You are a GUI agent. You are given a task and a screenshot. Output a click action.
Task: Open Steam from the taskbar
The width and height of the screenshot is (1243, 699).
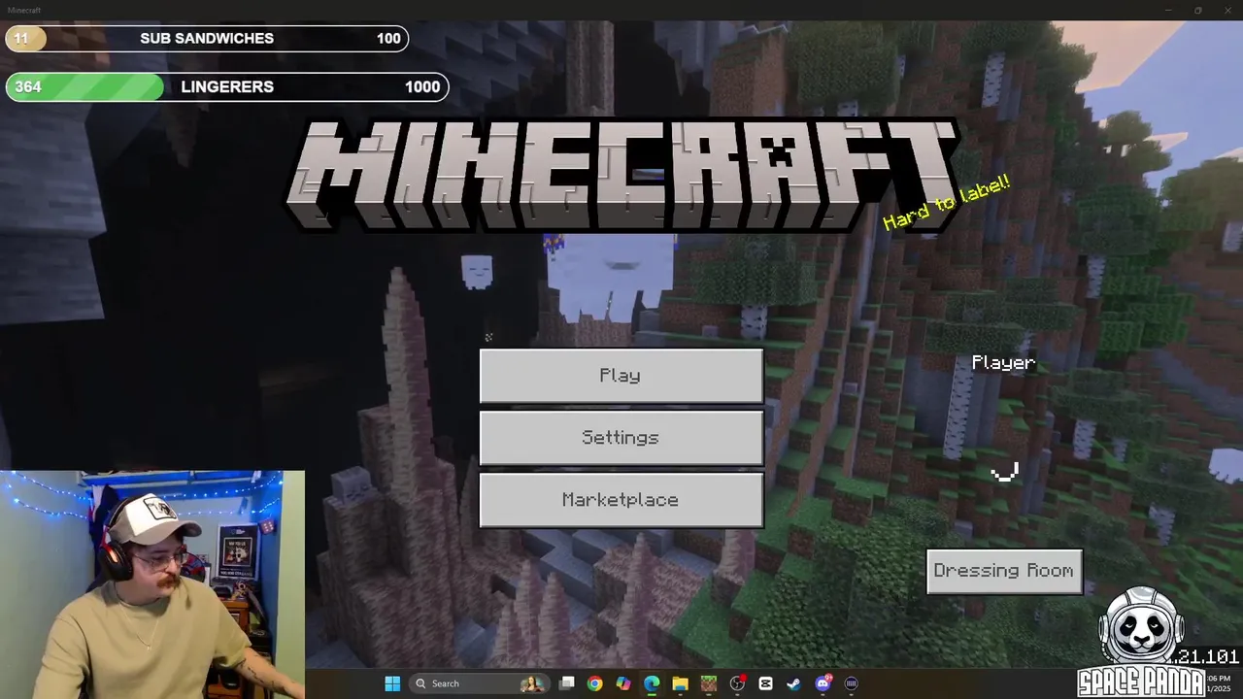(794, 683)
